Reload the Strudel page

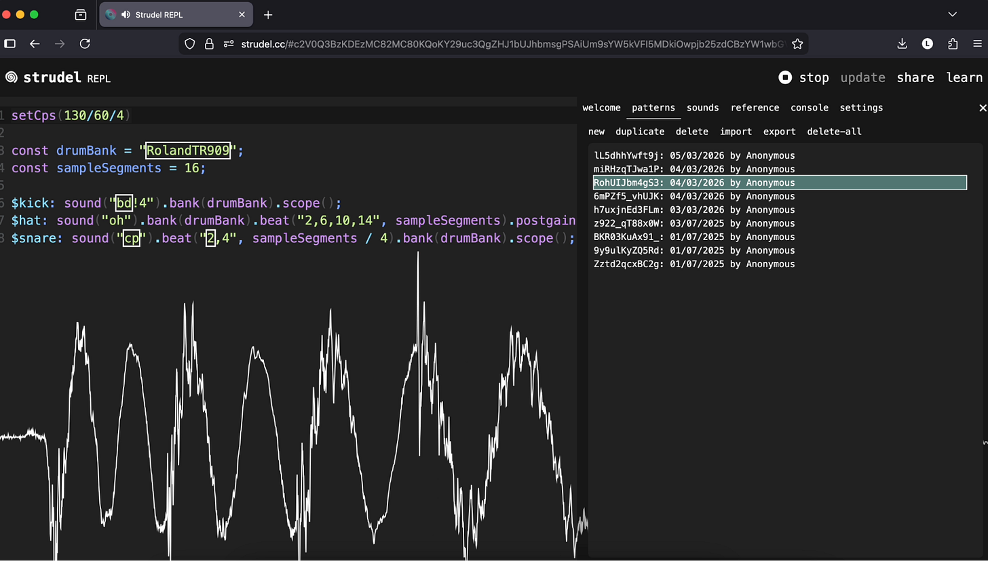(85, 43)
